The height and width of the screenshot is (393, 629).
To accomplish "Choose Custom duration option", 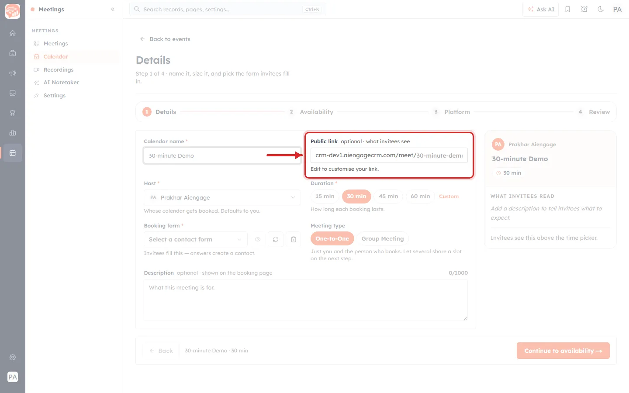I will (449, 196).
